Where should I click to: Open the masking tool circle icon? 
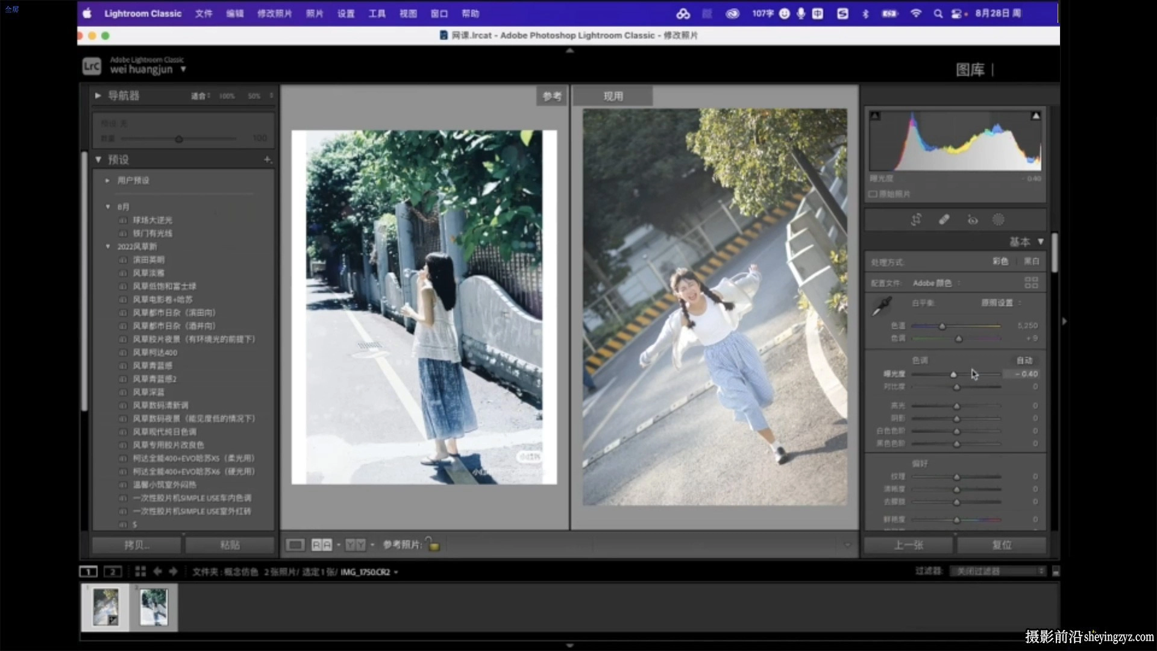[999, 220]
